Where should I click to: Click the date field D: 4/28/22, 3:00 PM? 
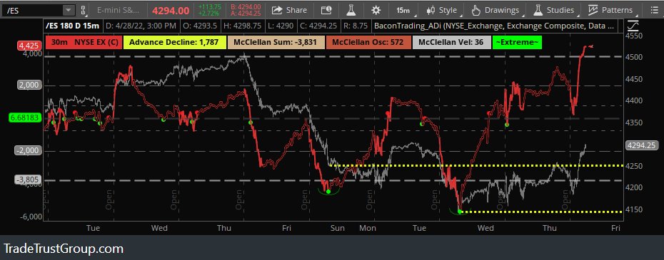click(141, 26)
